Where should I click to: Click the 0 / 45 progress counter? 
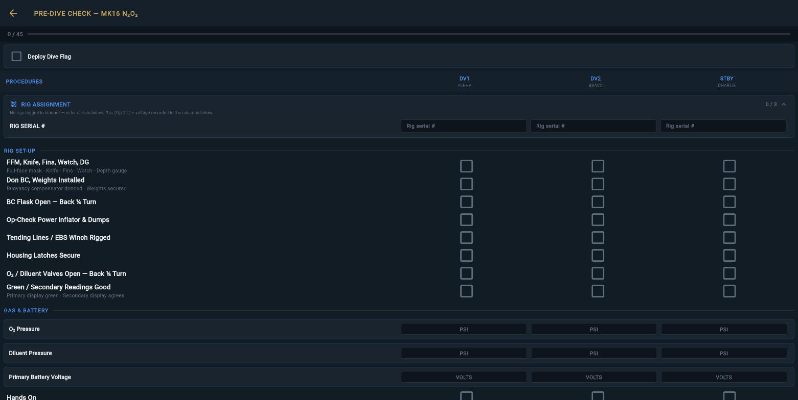(x=15, y=34)
